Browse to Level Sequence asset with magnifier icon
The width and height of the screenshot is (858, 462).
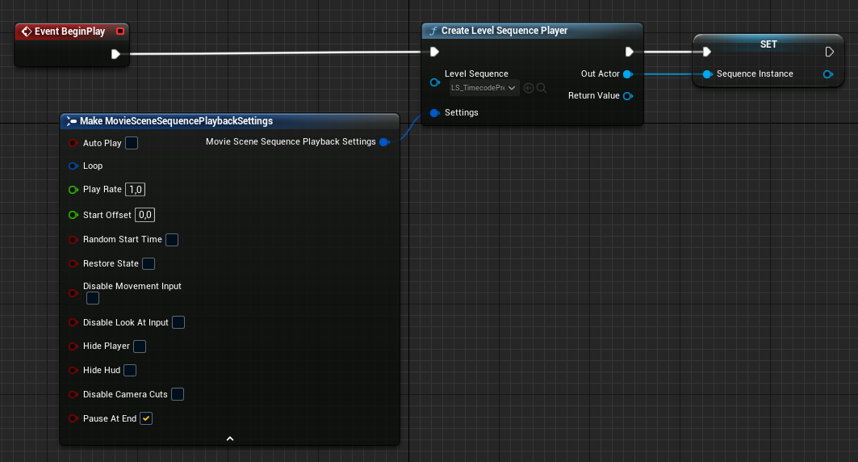click(x=542, y=88)
